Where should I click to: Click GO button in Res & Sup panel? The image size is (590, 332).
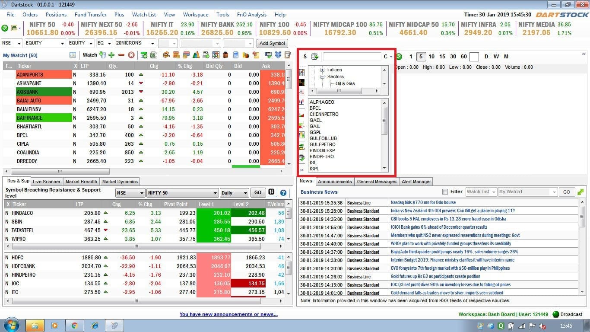point(258,192)
